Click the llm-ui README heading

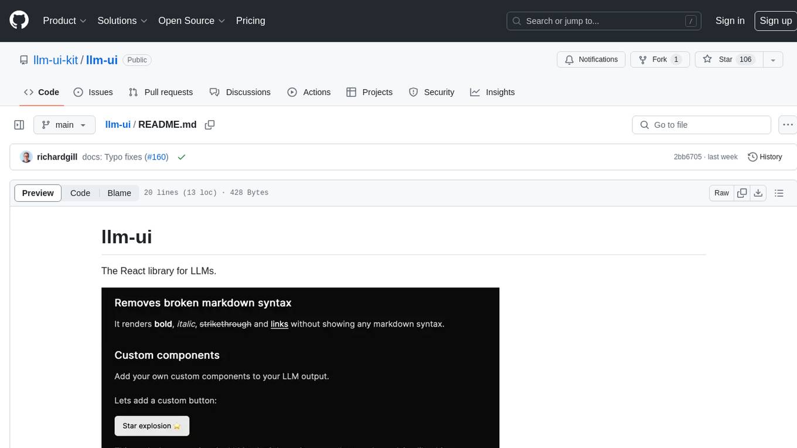click(127, 236)
